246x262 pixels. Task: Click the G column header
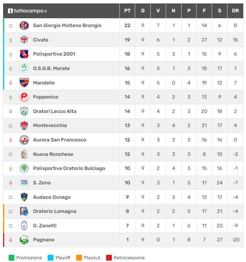(x=143, y=11)
